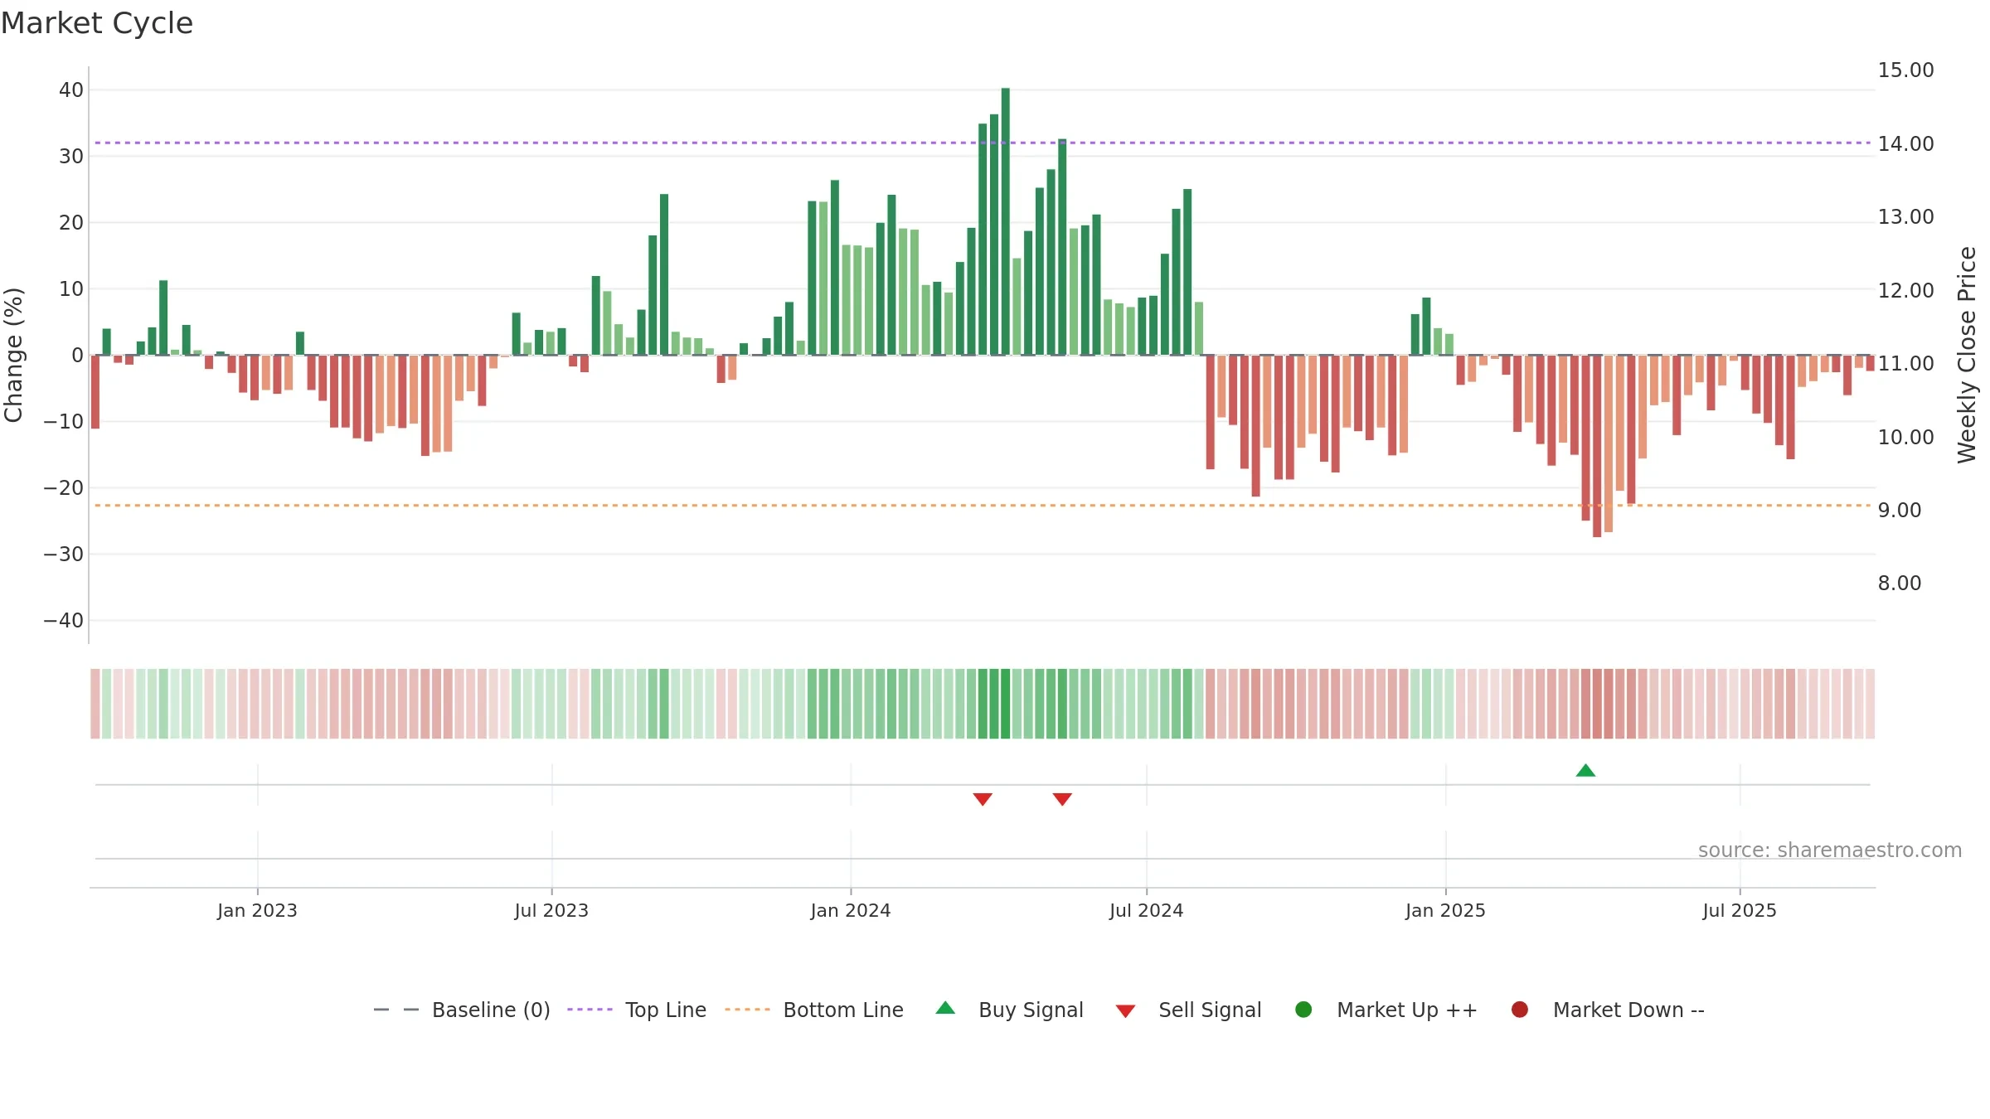
Task: Click the 8.00 price tick label
Action: click(x=1899, y=583)
